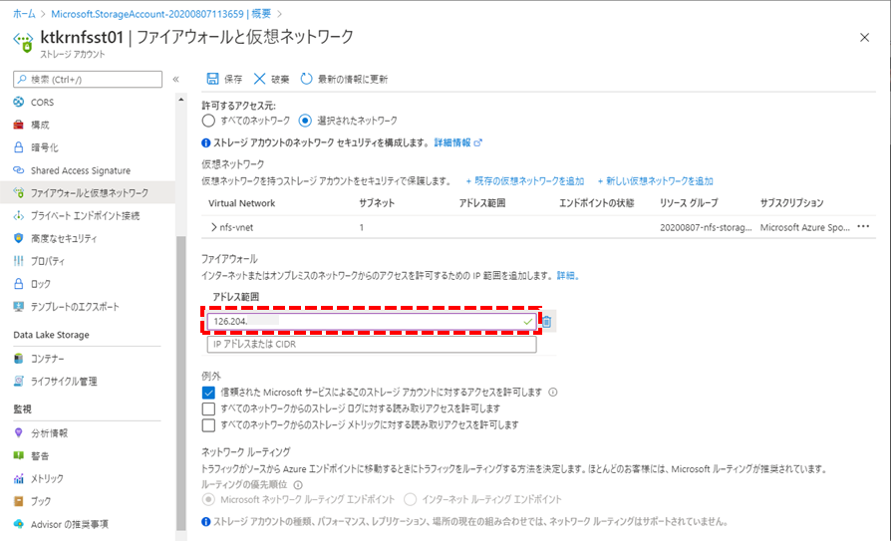Image resolution: width=891 pixels, height=541 pixels.
Task: Click the リソース グループ column header
Action: click(x=689, y=203)
